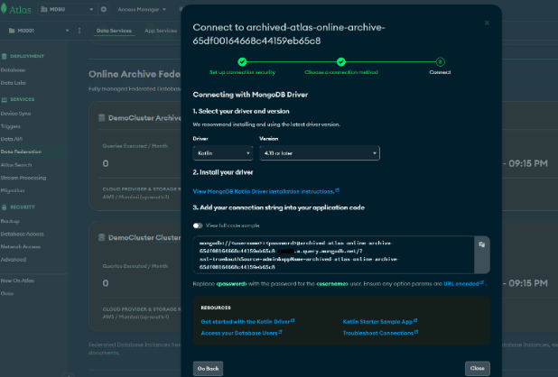Copy the connection string with copy icon
The height and width of the screenshot is (377, 558).
tap(482, 244)
